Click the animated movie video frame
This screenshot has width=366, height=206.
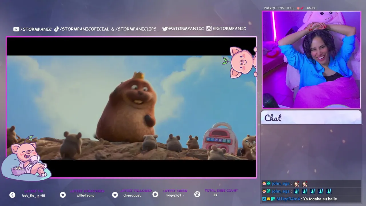point(131,108)
